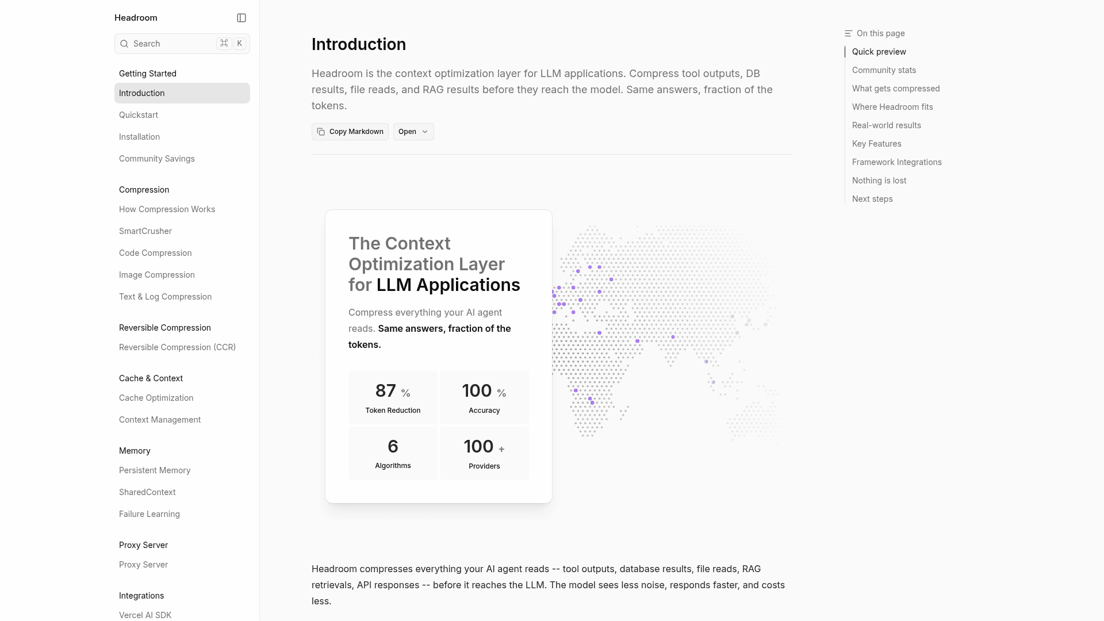This screenshot has width=1104, height=621.
Task: Open Reversible Compression (CCR) page
Action: (182, 347)
